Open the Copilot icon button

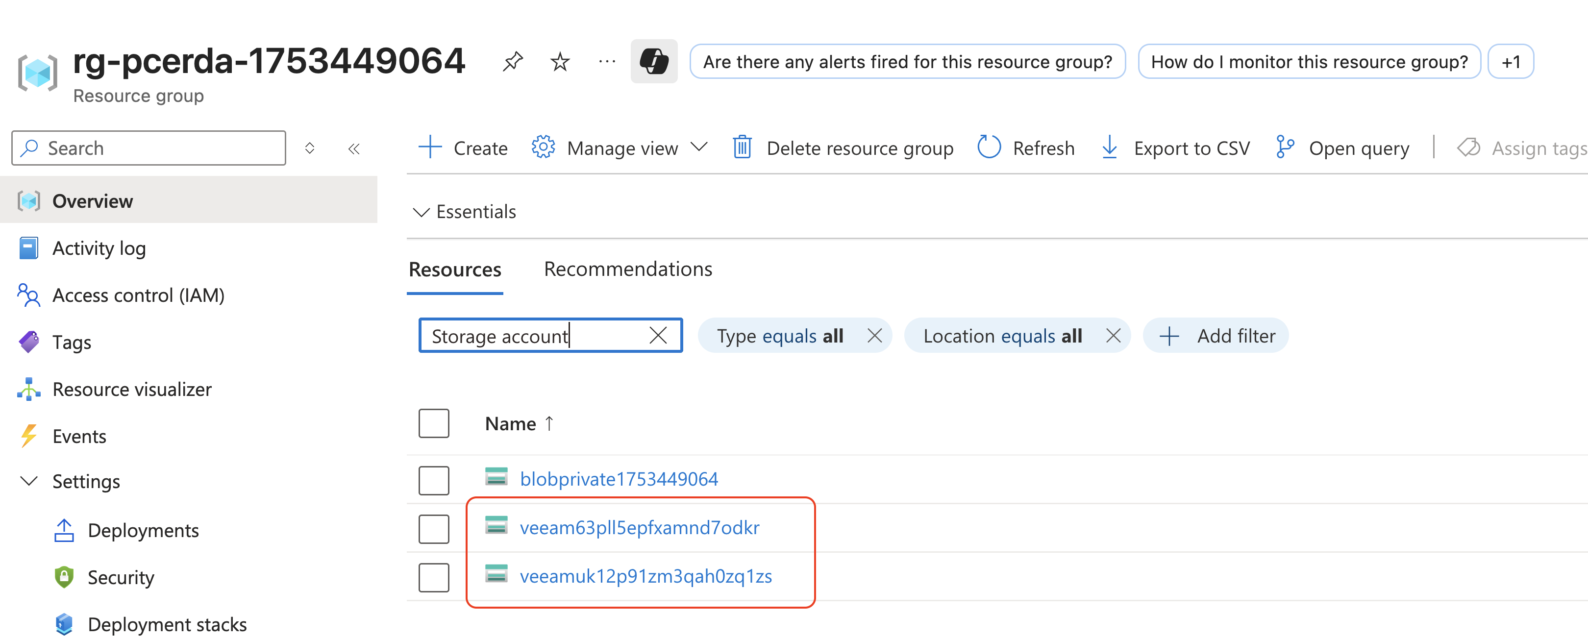pos(654,61)
